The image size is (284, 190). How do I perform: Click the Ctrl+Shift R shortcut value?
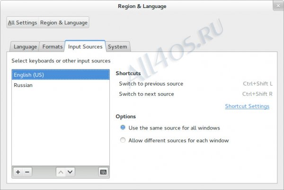click(x=257, y=94)
